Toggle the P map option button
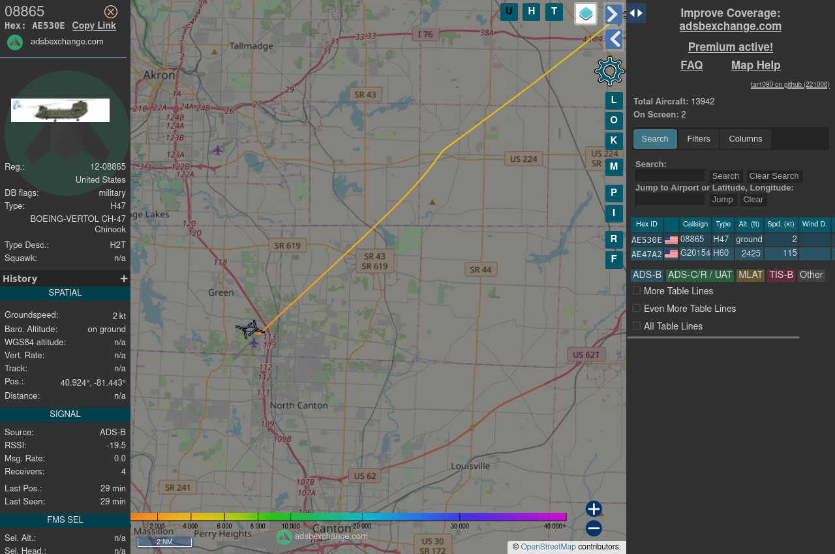Viewport: 835px width, 554px height. pos(614,193)
